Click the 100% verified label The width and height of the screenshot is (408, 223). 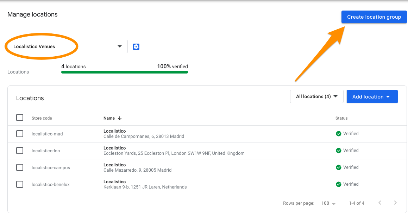tap(172, 66)
